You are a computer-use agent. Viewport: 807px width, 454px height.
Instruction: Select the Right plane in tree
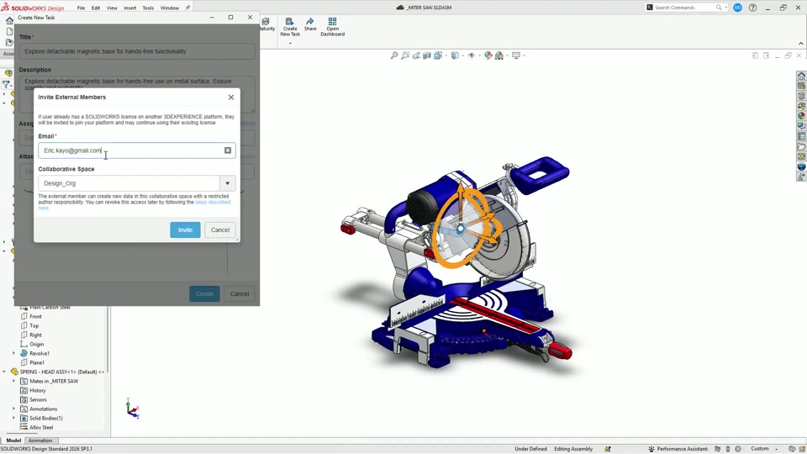coord(35,335)
